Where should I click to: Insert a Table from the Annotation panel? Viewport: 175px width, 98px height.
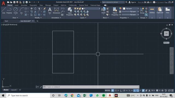pos(62,15)
